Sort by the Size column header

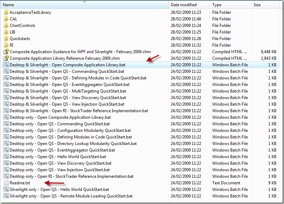[x=257, y=5]
